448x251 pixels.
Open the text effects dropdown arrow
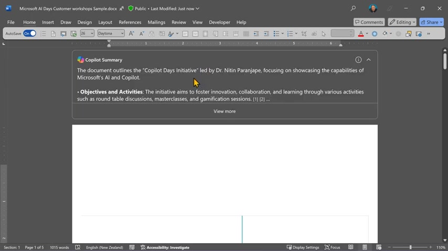point(177,33)
